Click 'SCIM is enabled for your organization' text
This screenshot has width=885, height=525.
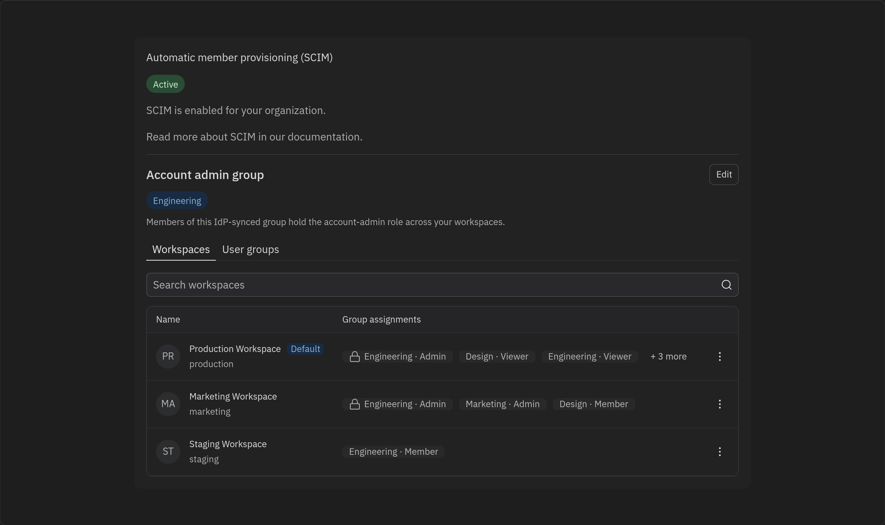236,110
